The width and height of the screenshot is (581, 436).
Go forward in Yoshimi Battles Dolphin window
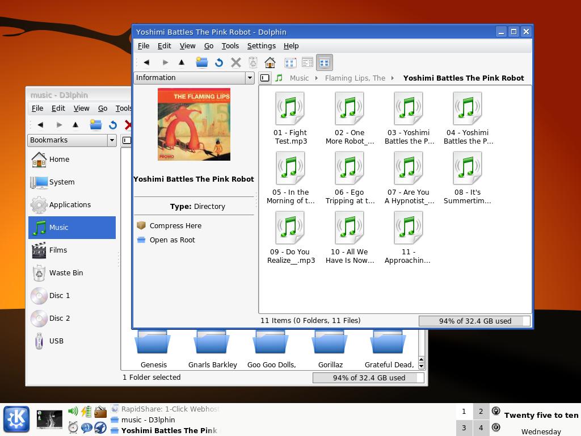tap(165, 62)
